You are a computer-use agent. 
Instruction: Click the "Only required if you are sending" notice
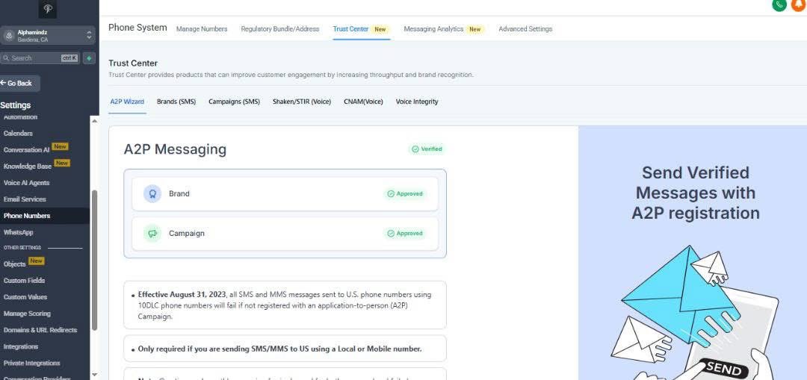285,349
